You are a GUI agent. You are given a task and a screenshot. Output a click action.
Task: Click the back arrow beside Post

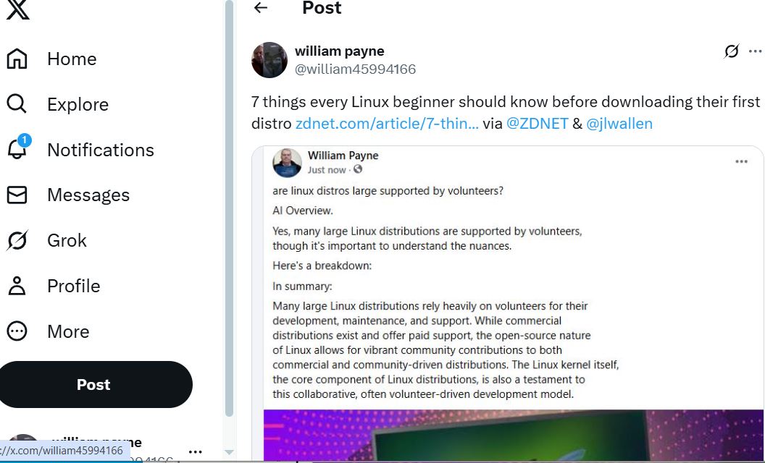(x=261, y=8)
